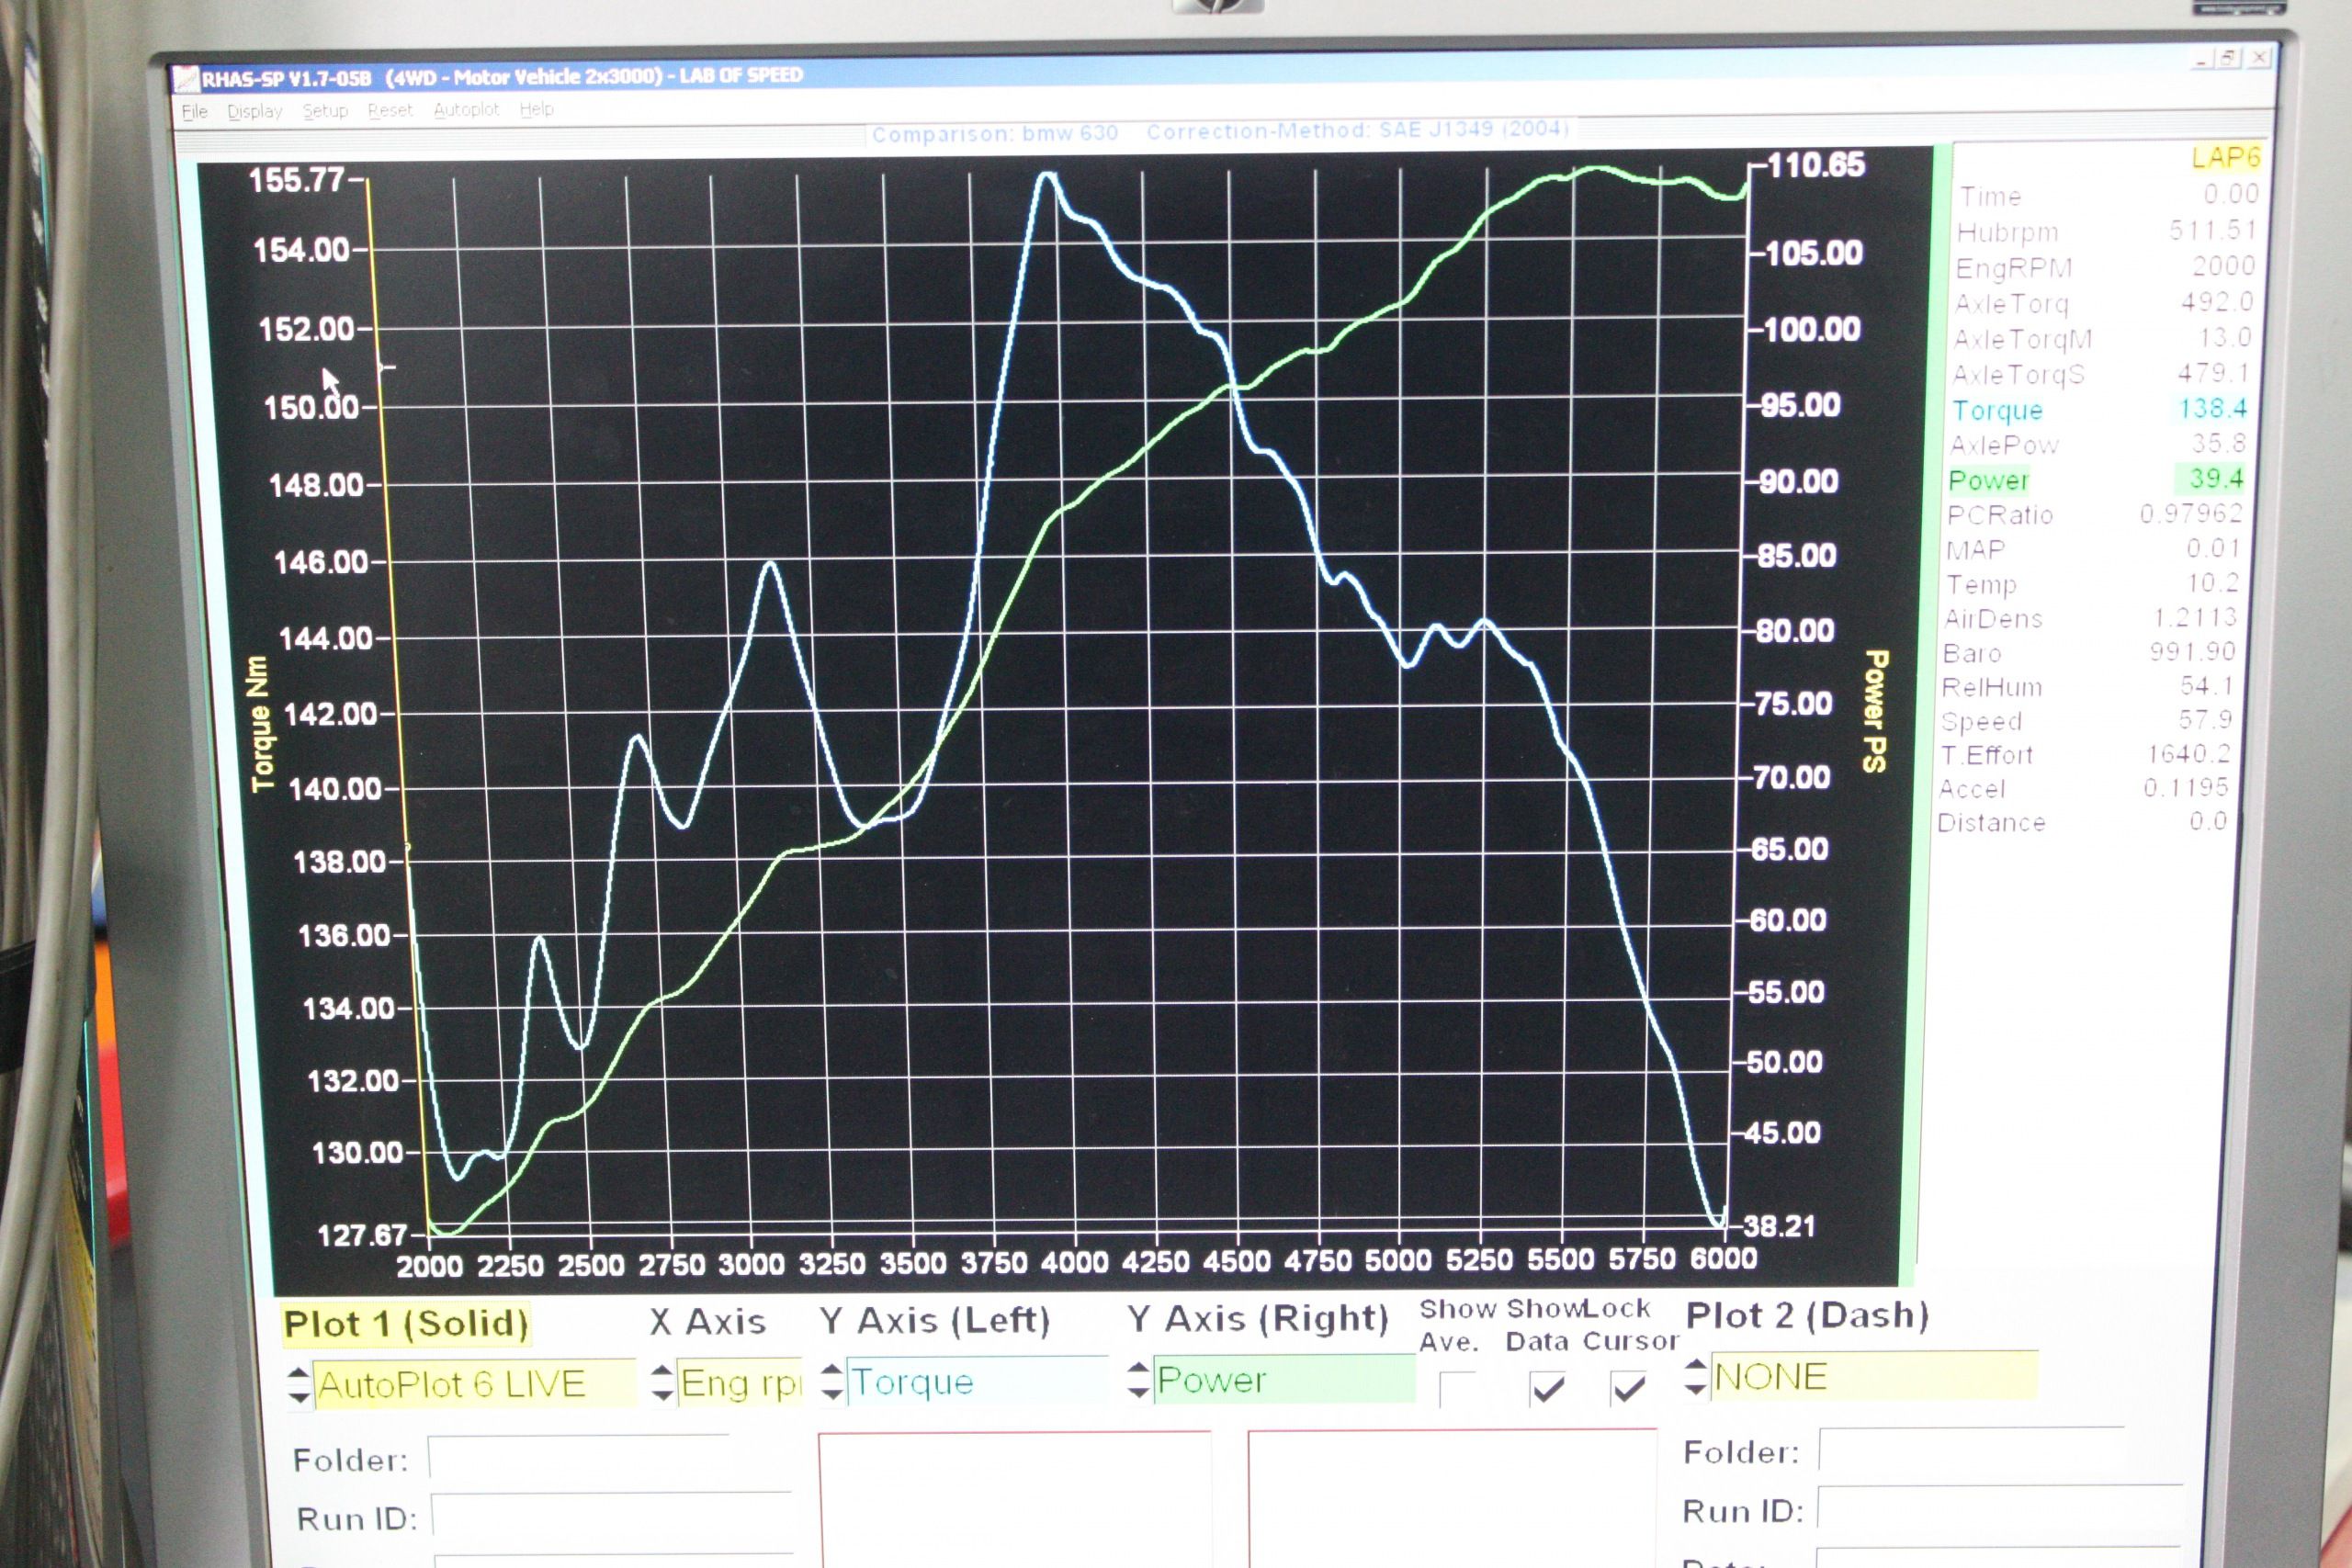Select the Plot 2 NONE field
Viewport: 2352px width, 1568px height.
[x=1874, y=1375]
